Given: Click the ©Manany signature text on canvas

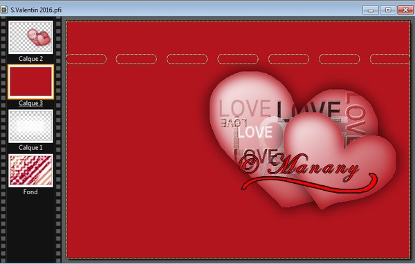Looking at the screenshot, I should tap(299, 167).
